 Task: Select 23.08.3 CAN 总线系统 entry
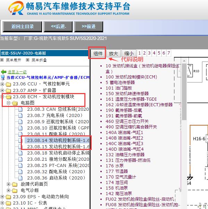click(x=58, y=109)
